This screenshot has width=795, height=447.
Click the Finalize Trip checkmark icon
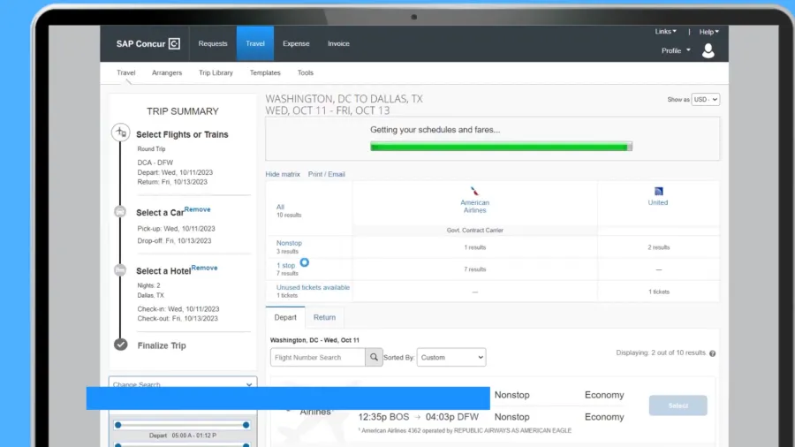click(x=121, y=345)
